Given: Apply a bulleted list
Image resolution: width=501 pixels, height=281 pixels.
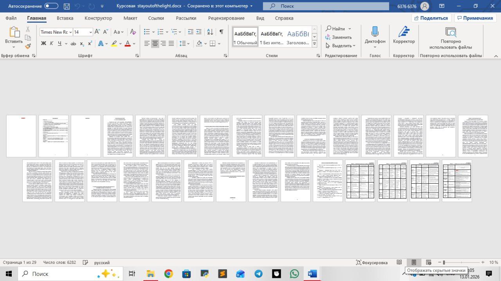Looking at the screenshot, I should coord(147,32).
